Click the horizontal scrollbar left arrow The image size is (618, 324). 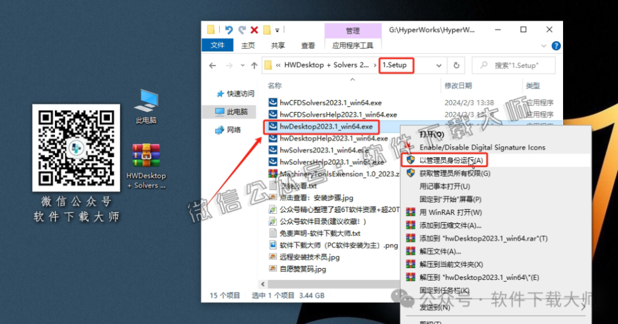[263, 284]
